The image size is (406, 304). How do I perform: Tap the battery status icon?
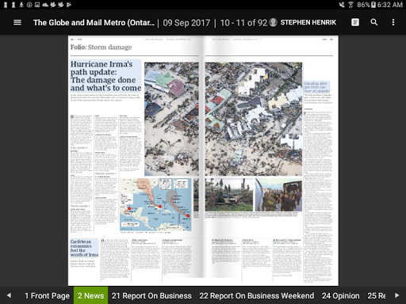point(373,5)
